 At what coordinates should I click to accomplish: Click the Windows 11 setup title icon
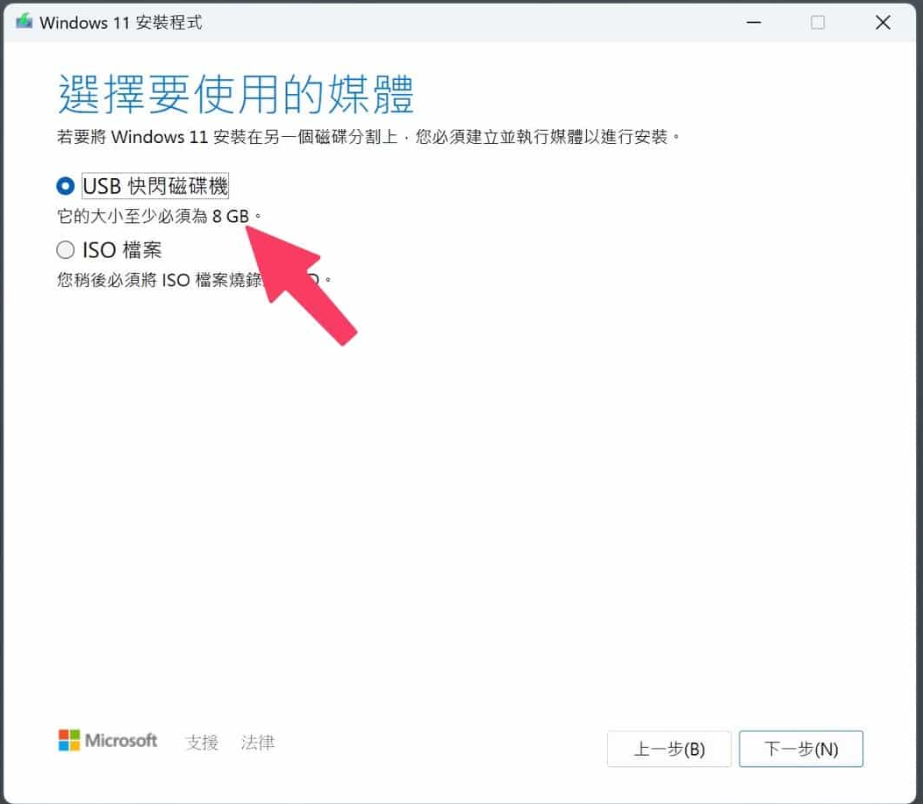tap(25, 22)
